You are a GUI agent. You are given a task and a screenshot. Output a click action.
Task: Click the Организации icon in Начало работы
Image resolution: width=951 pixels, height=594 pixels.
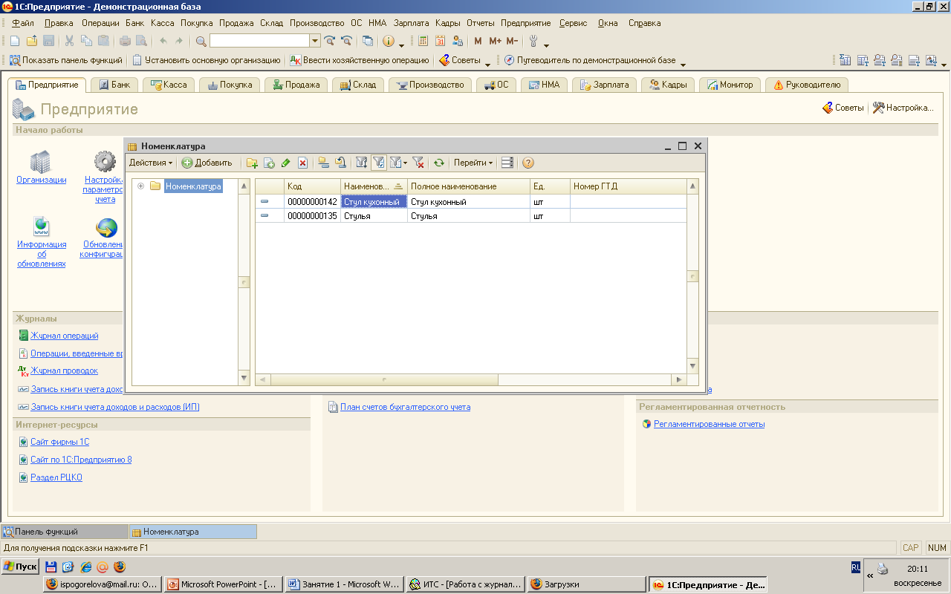click(x=41, y=161)
